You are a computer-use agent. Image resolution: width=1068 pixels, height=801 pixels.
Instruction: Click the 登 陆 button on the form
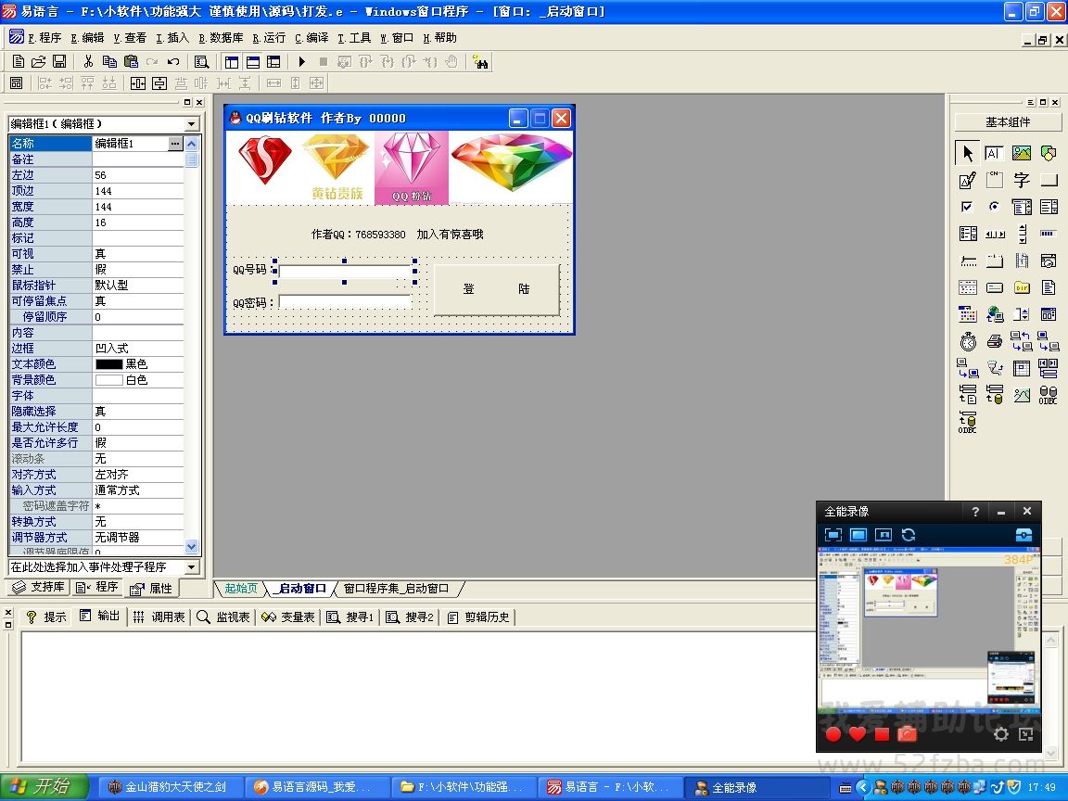point(496,289)
